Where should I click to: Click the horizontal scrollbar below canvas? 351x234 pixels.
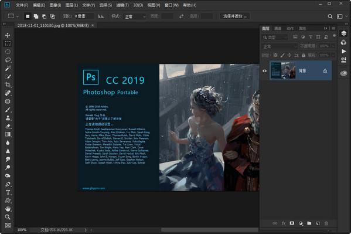pyautogui.click(x=209, y=230)
